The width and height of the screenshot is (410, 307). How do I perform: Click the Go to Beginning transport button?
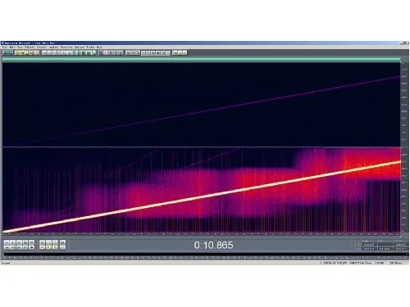[7, 247]
